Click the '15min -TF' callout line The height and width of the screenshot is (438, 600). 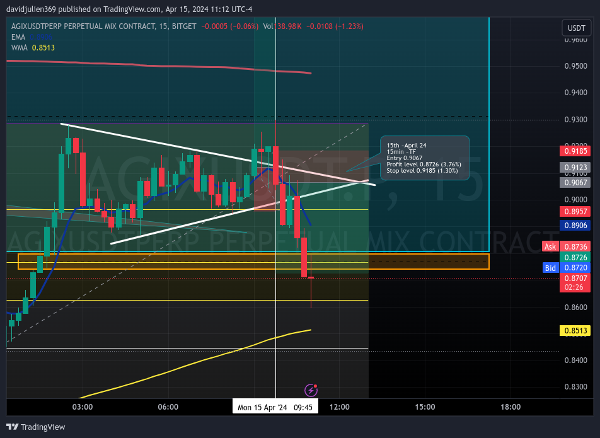(x=401, y=152)
